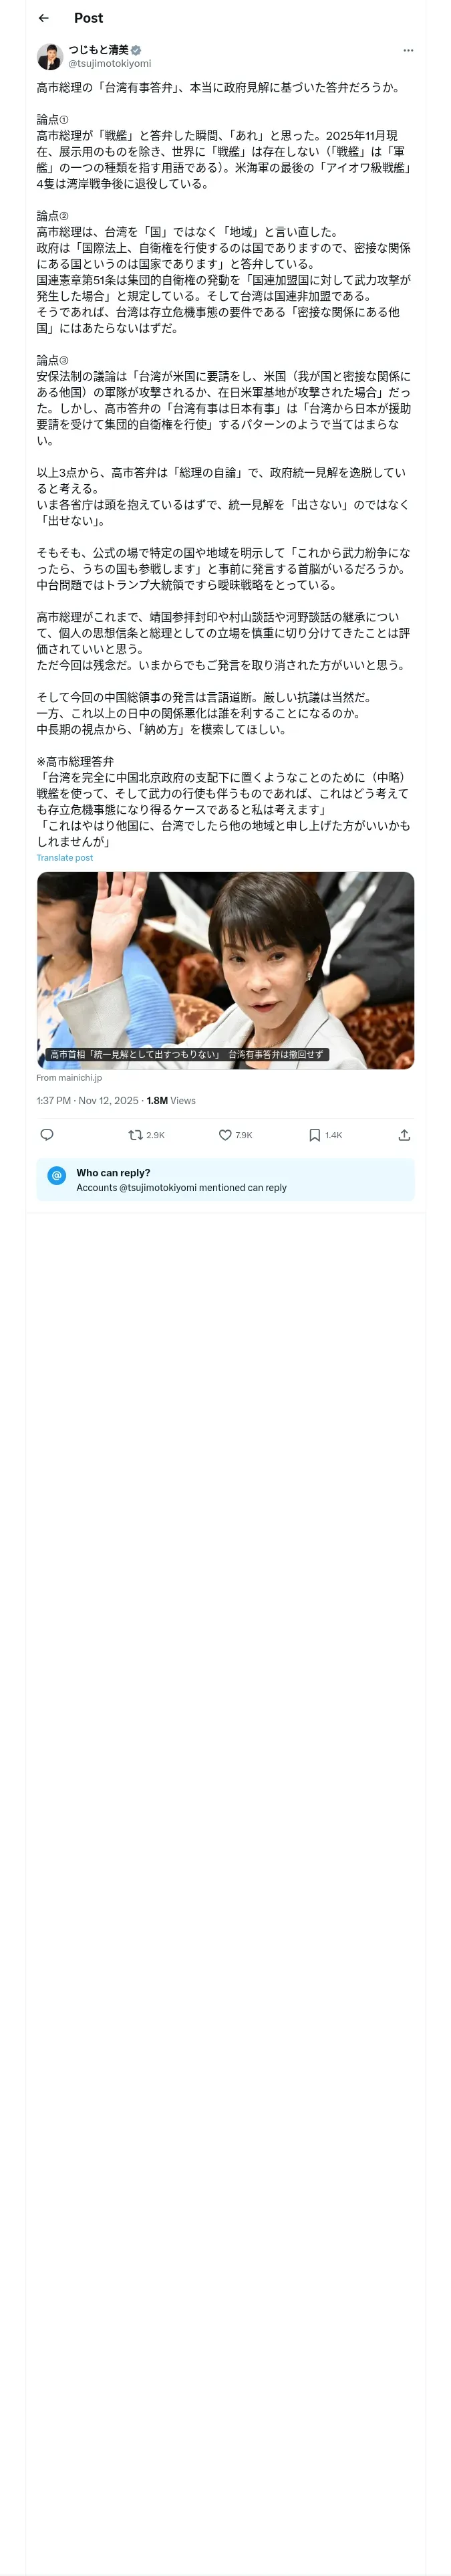Viewport: 451px width, 2576px height.
Task: Click the reply speech bubble icon
Action: tap(47, 1134)
